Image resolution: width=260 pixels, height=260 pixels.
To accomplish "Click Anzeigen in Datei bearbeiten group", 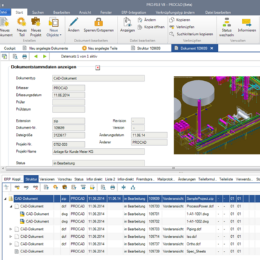I will (127, 25).
